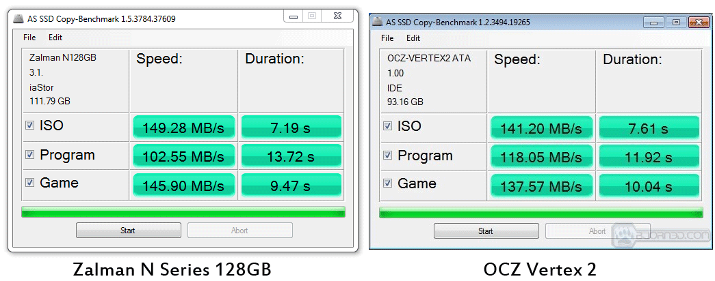The height and width of the screenshot is (281, 715).
Task: Click Speed header in OCZ-VERTEX2 window
Action: (517, 59)
